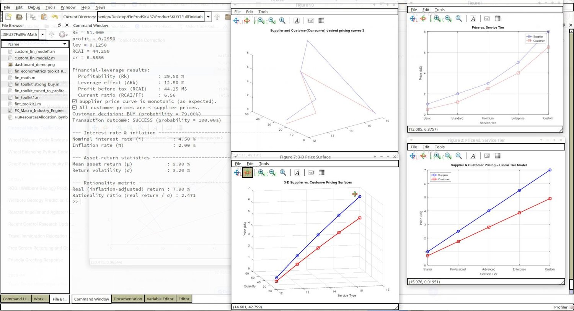The height and width of the screenshot is (311, 574).
Task: Click Insert Text icon in Figure 1
Action: tap(473, 18)
